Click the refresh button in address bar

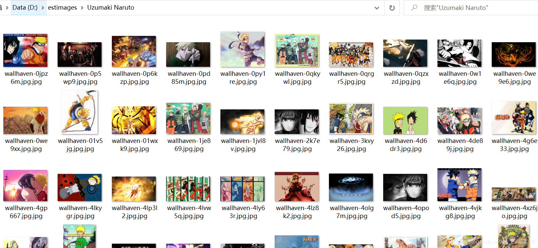coord(392,8)
